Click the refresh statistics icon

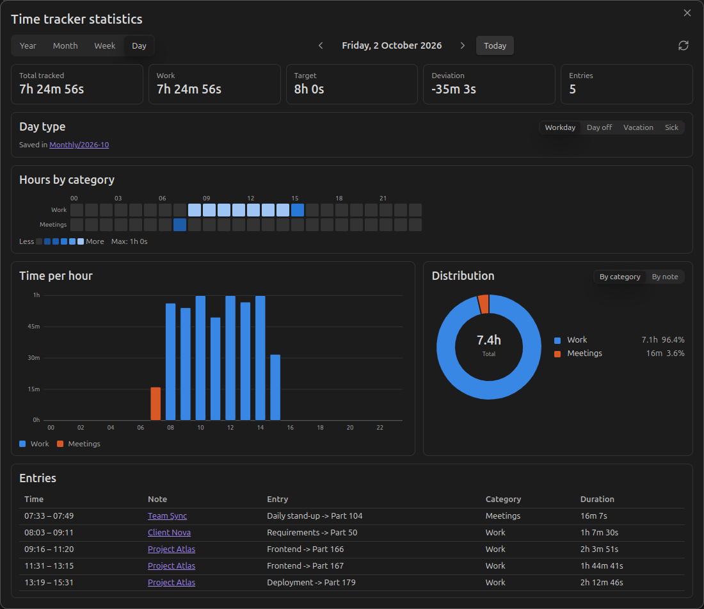684,46
